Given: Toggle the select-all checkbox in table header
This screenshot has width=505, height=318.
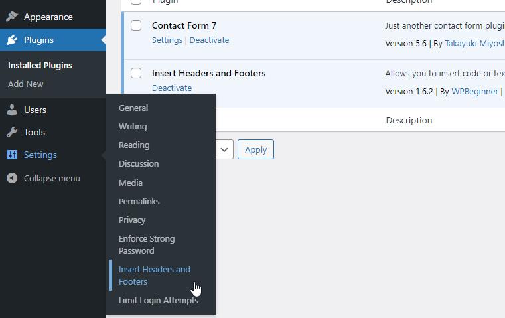Looking at the screenshot, I should coord(136,1).
